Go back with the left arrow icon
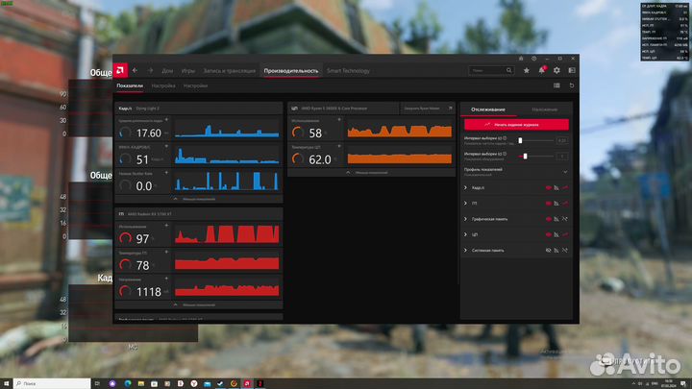The width and height of the screenshot is (692, 389). pyautogui.click(x=136, y=70)
